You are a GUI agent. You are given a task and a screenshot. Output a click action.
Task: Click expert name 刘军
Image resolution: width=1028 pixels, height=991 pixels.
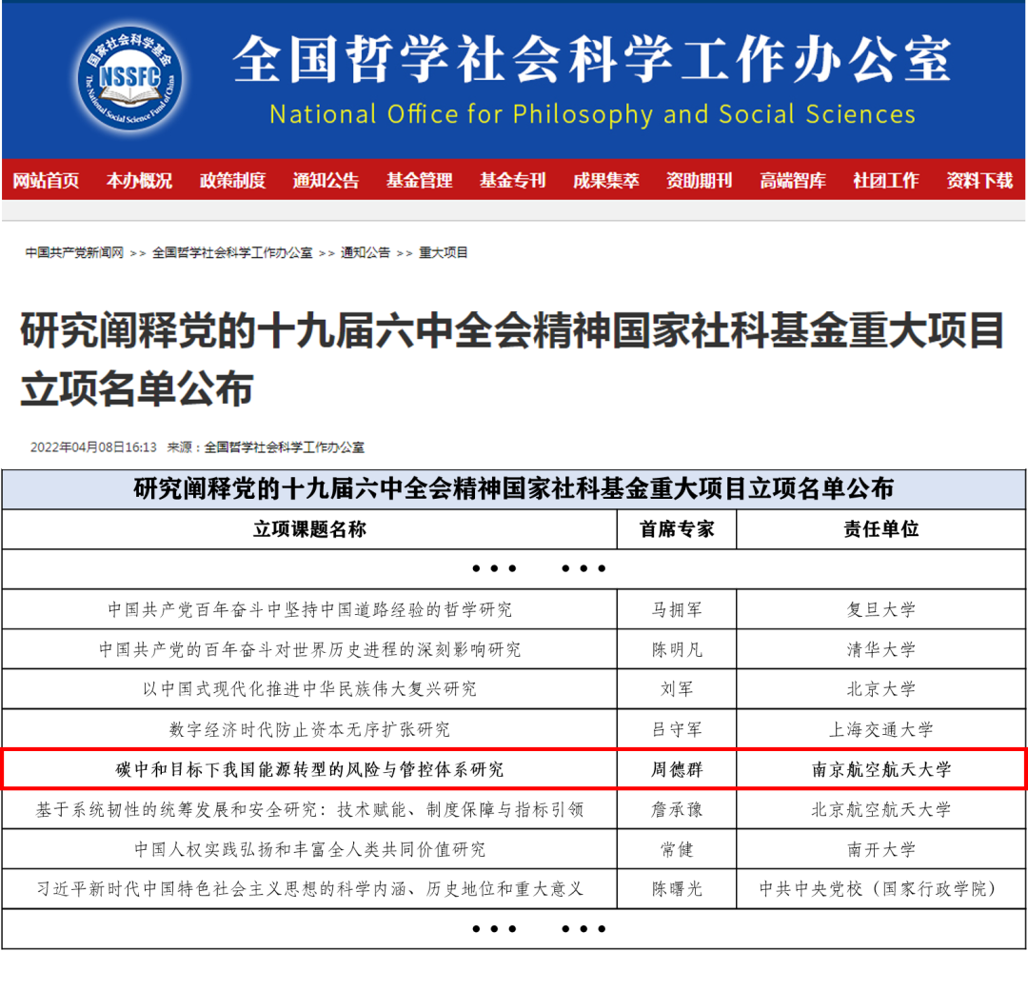[677, 689]
